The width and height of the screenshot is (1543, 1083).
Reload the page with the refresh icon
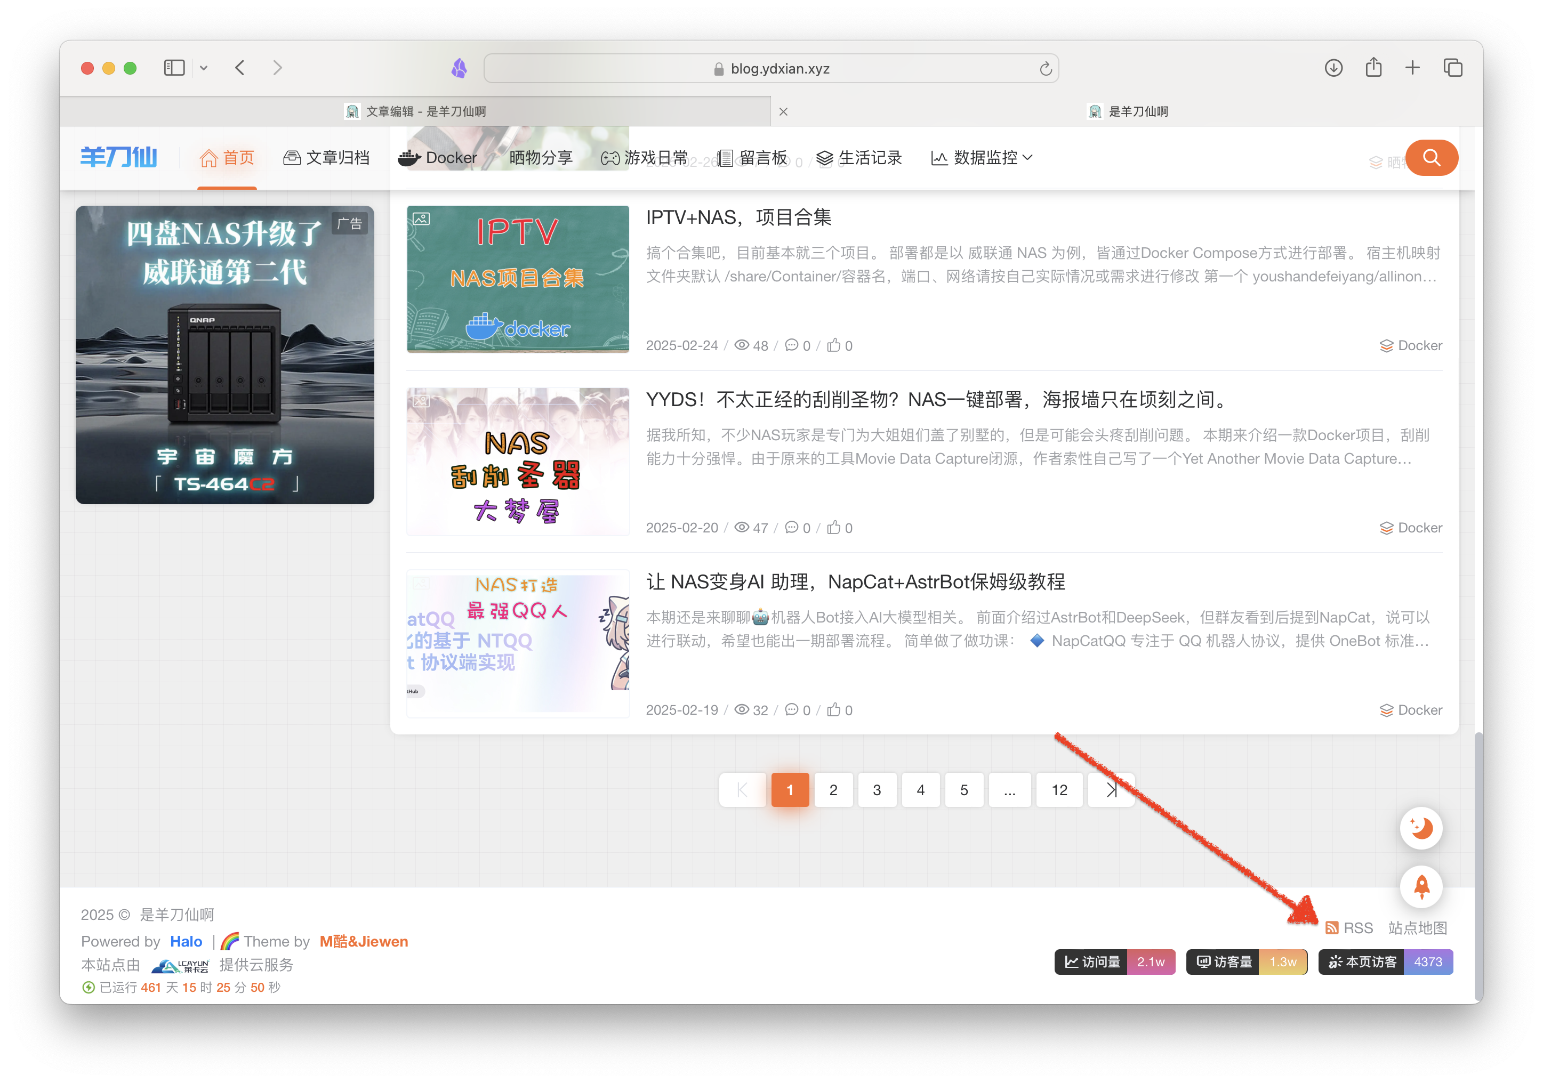coord(1045,69)
